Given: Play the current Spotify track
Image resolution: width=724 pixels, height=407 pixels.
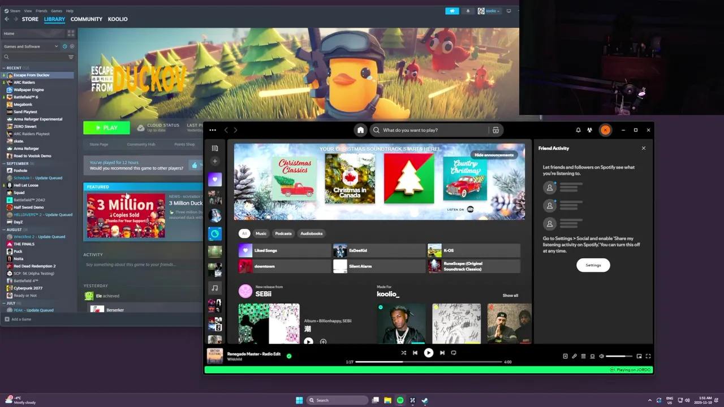Looking at the screenshot, I should (428, 353).
